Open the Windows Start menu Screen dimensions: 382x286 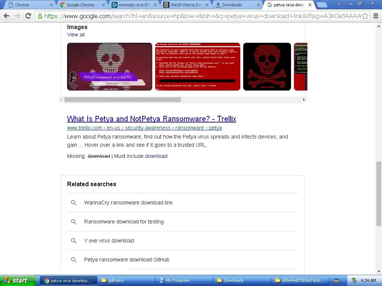click(x=18, y=281)
